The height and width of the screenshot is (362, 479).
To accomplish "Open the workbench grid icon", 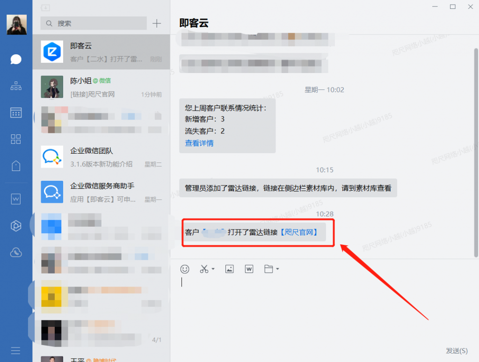I will 16,139.
